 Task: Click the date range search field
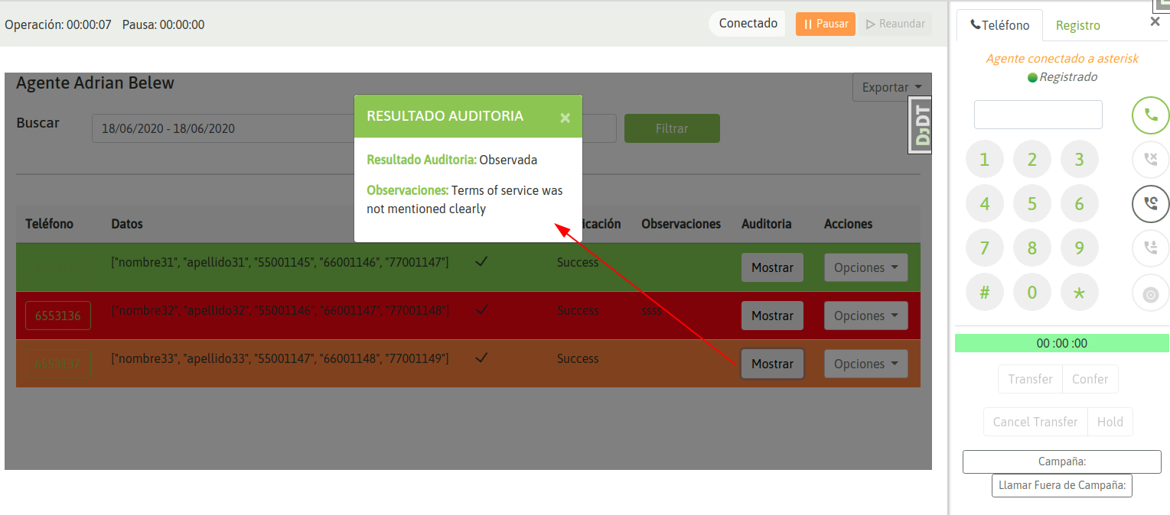click(x=222, y=128)
